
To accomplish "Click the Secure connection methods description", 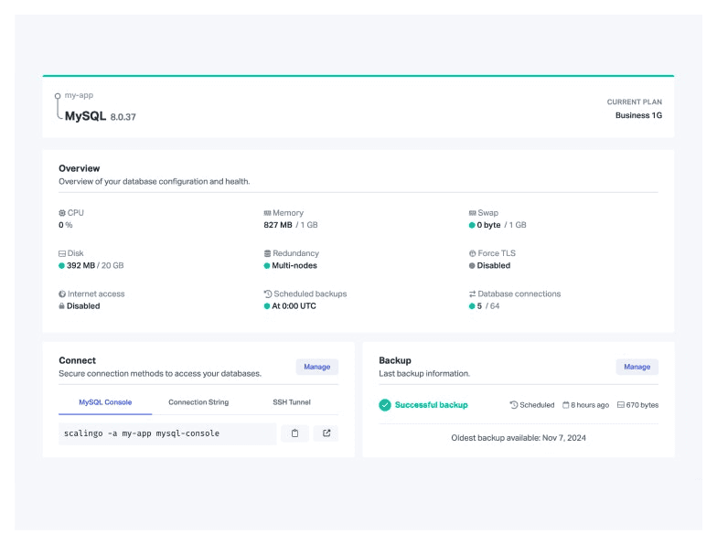I will 160,373.
